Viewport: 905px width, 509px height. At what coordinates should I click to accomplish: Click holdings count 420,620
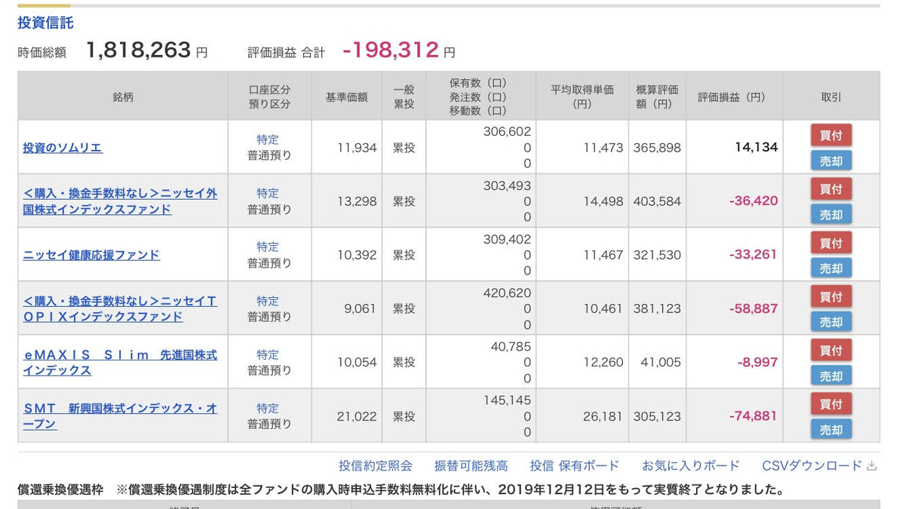[x=507, y=293]
